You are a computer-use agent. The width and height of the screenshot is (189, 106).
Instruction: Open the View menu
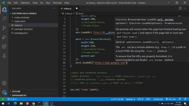35,3
